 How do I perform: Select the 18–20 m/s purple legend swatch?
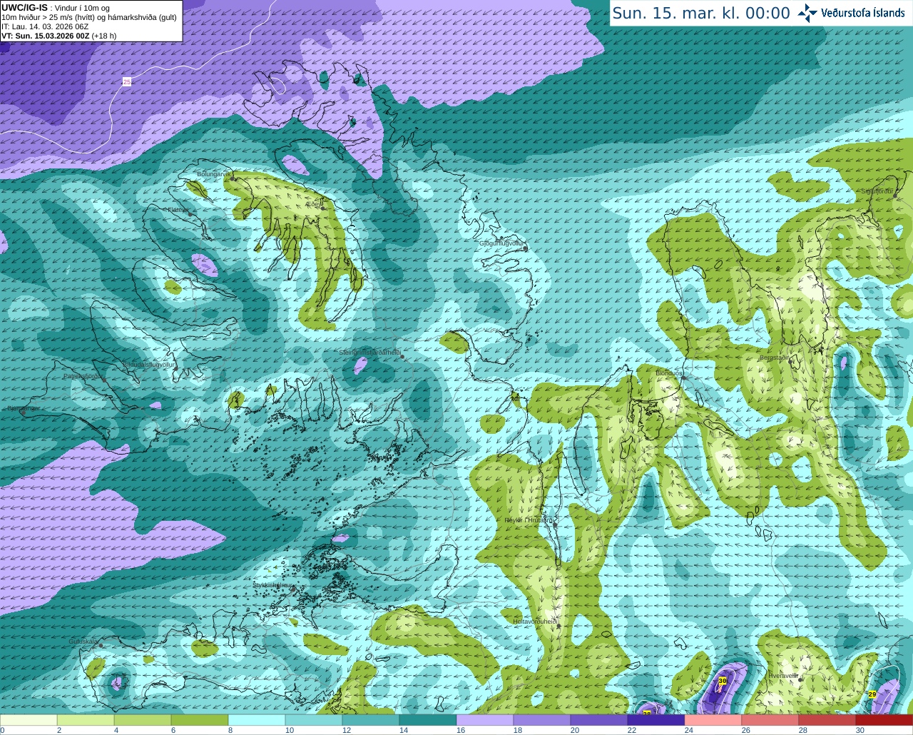542,720
